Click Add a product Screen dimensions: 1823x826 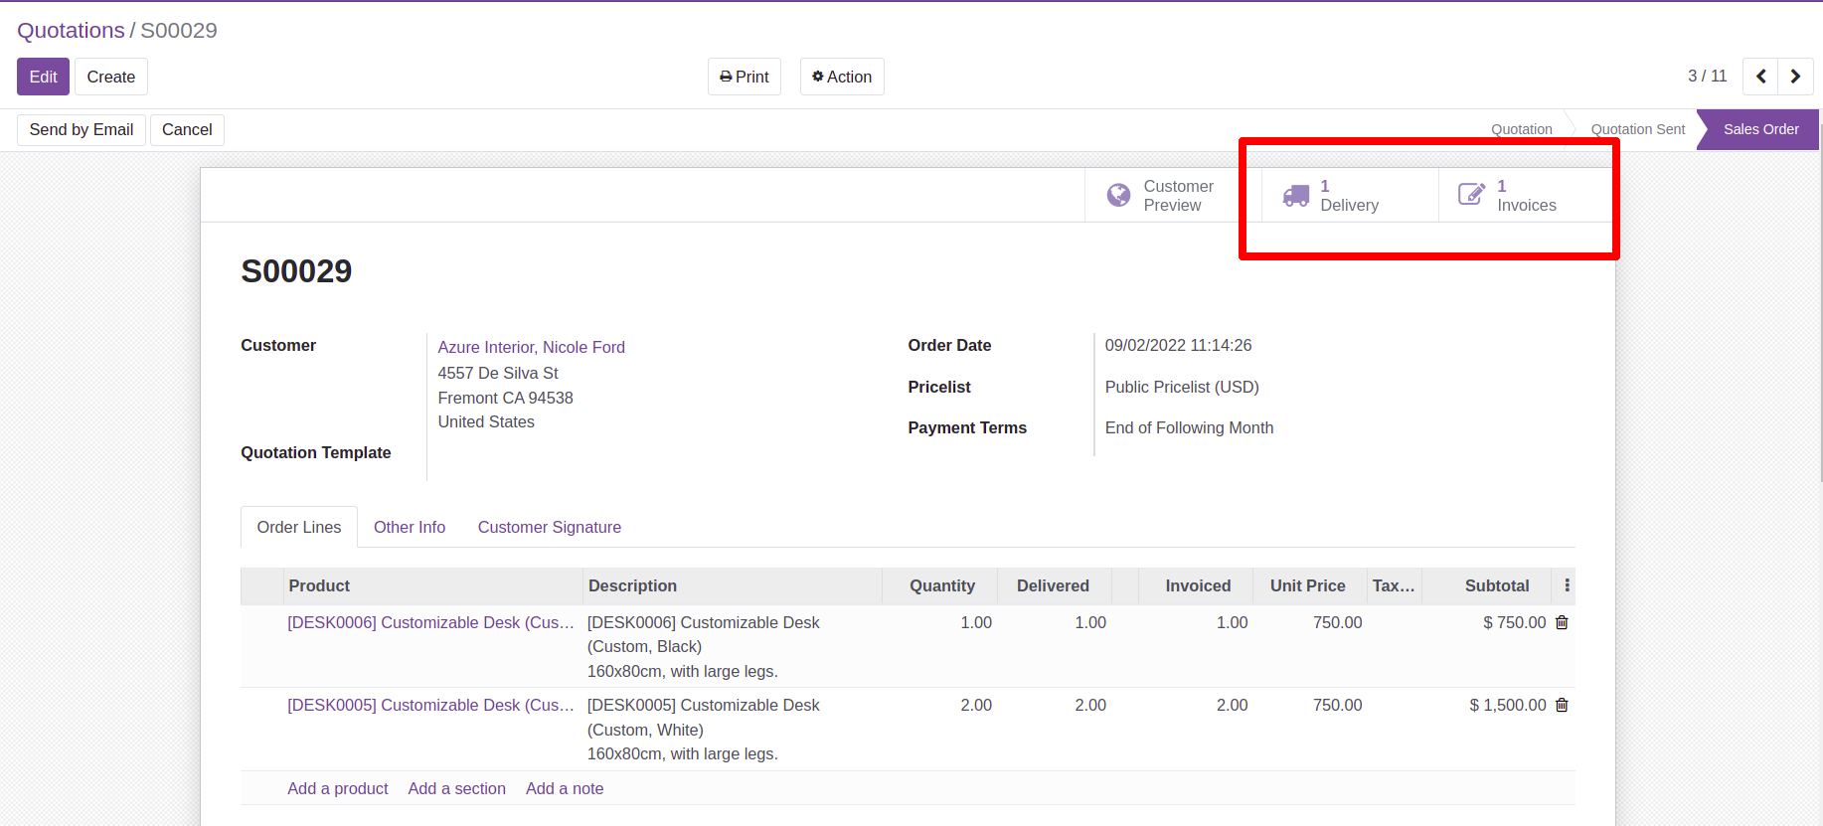pyautogui.click(x=338, y=788)
